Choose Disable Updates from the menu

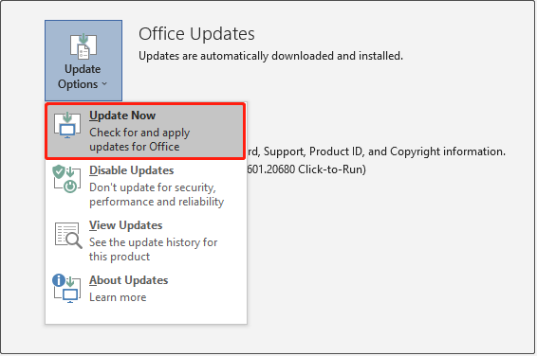132,170
